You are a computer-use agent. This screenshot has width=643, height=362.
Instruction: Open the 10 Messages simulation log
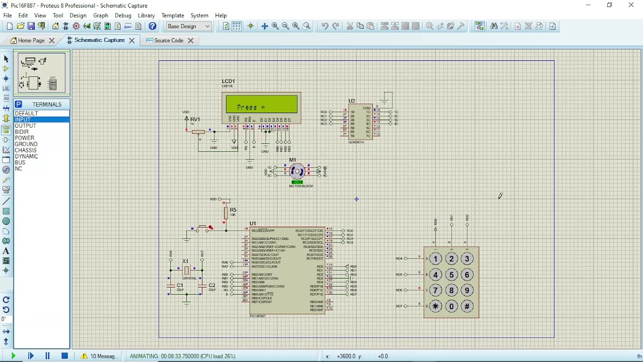pos(99,356)
